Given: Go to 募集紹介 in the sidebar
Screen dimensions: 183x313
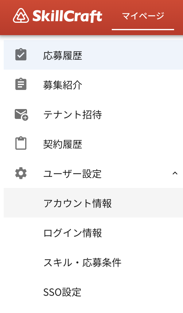Looking at the screenshot, I should [93, 84].
